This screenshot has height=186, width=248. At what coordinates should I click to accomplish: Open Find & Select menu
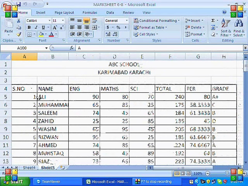pyautogui.click(x=239, y=28)
